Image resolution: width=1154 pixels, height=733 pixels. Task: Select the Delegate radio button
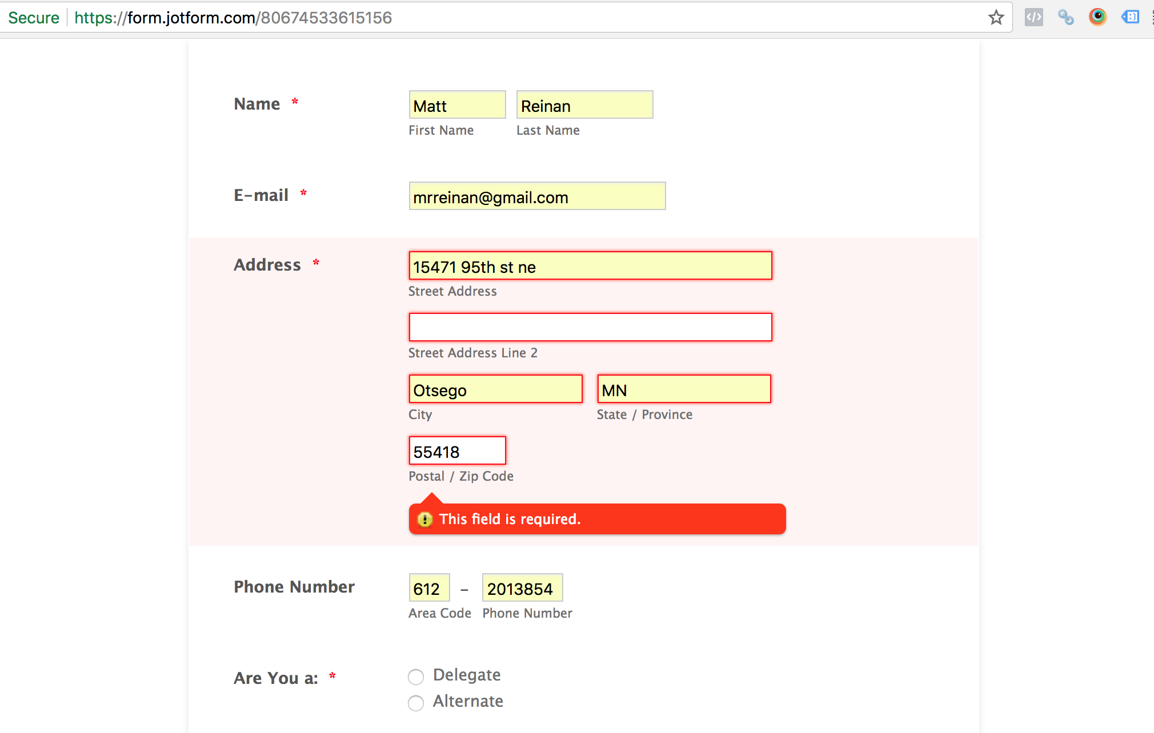click(416, 676)
